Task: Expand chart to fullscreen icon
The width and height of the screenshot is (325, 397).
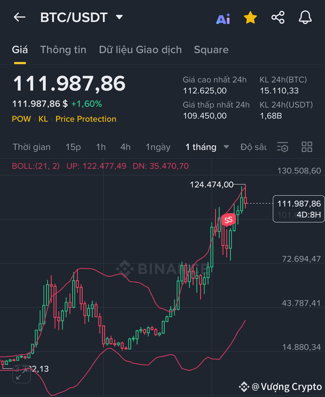Action: pyautogui.click(x=22, y=374)
